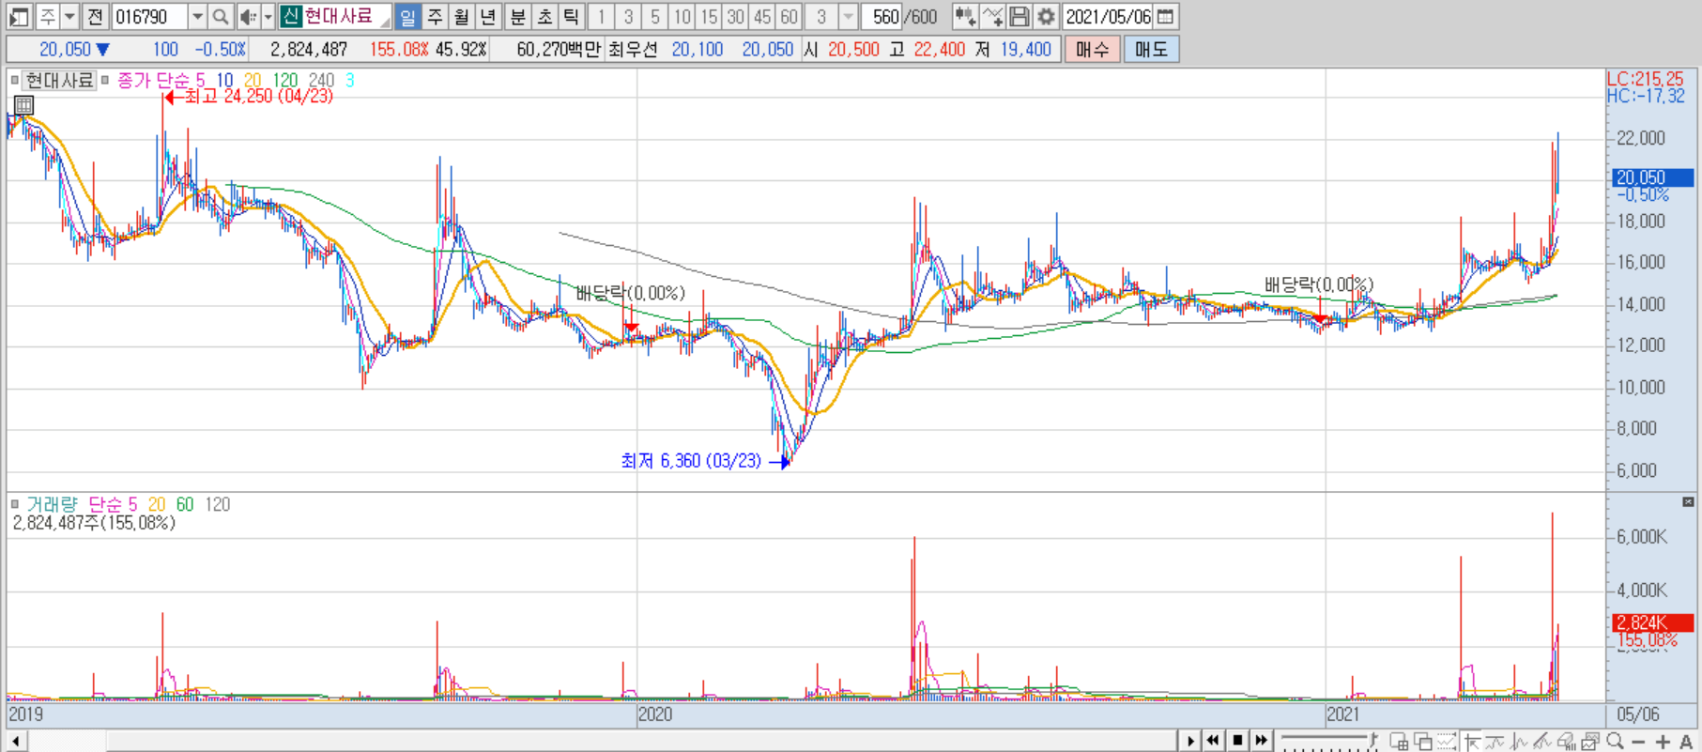Save chart settings with the floppy disk icon

point(1020,17)
